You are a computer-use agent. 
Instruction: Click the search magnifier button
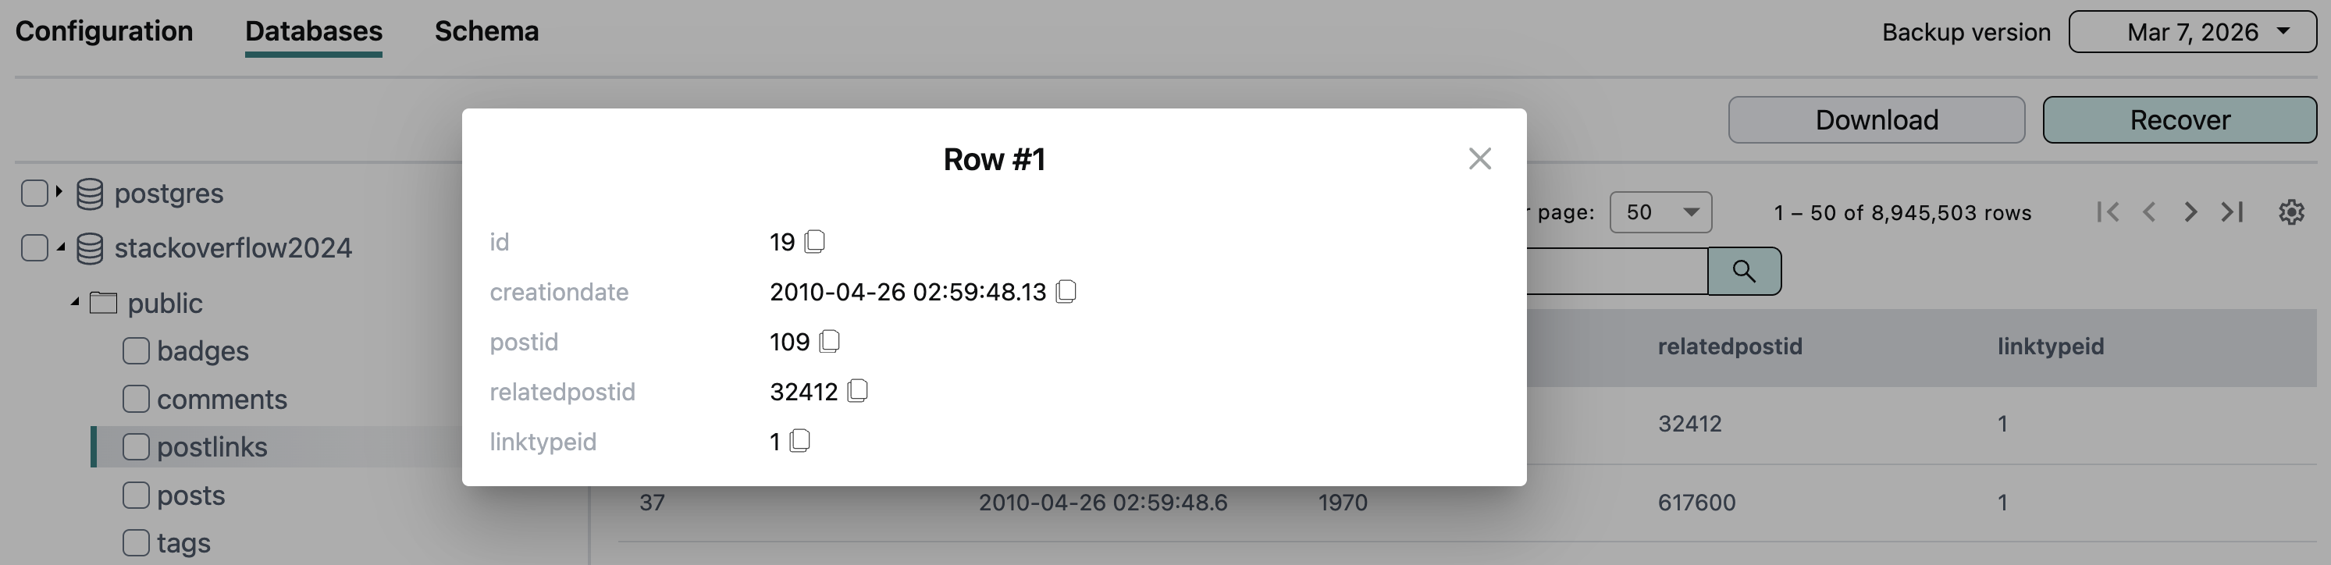coord(1744,270)
